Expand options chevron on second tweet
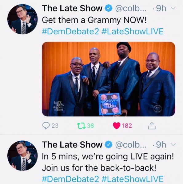Viewport: 183px width, 184px height. 173,144
